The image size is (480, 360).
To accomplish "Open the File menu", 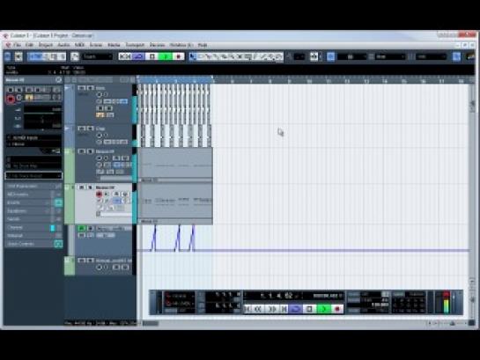I will point(17,45).
